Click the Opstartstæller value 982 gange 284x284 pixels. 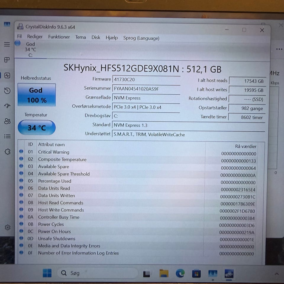(247, 108)
